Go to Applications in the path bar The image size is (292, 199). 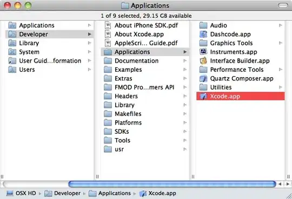(110, 193)
